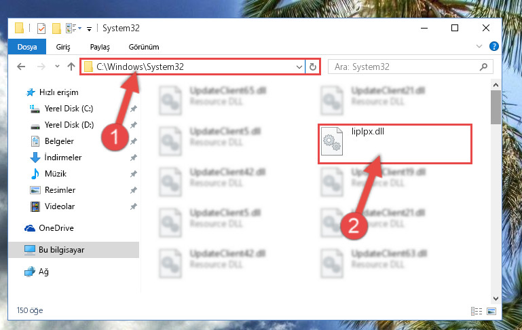This screenshot has width=522, height=330.
Task: Click the Properties checkmark icon in title bar
Action: [41, 29]
